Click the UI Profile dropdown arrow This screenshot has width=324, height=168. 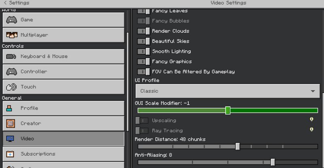[313, 91]
